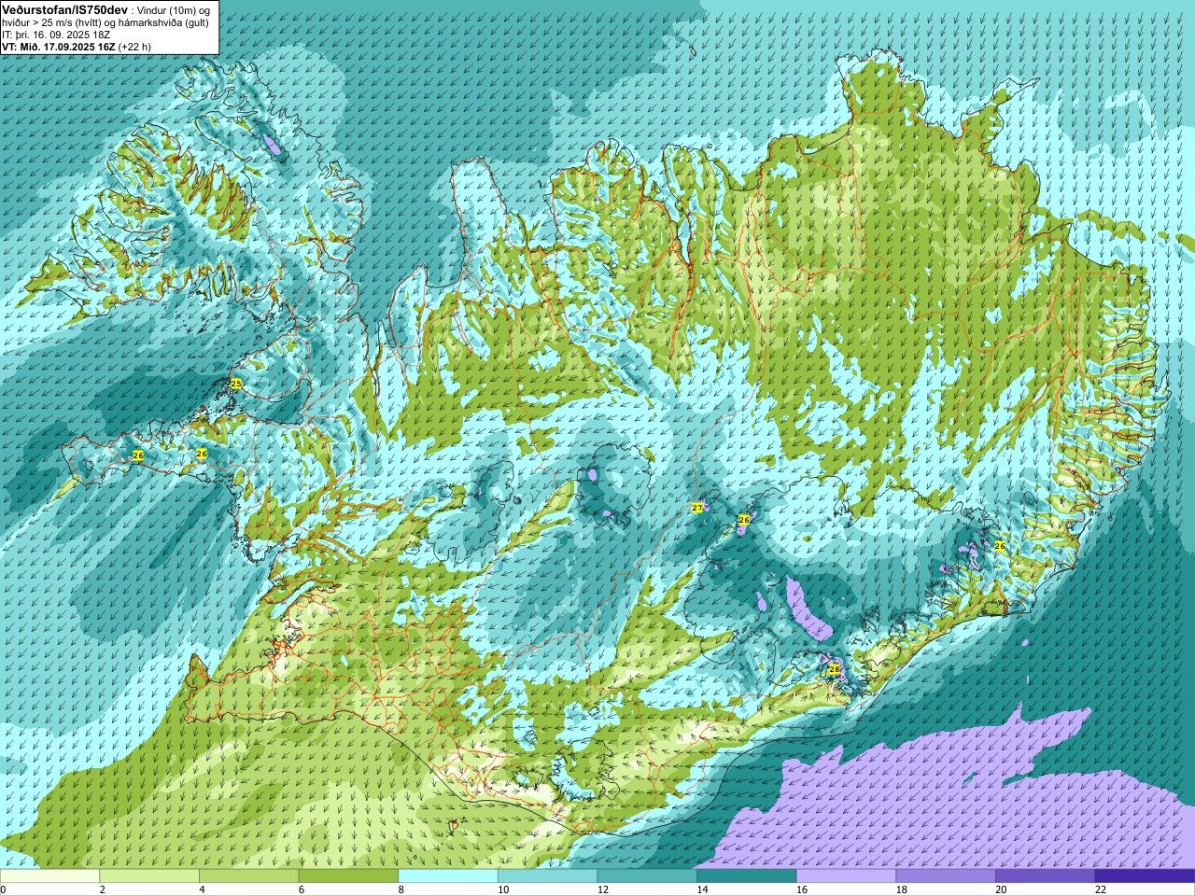The width and height of the screenshot is (1195, 896).
Task: Click the 'VT: Mið. 17.09.2025 16Z (+22 h)' line
Action: coord(77,47)
